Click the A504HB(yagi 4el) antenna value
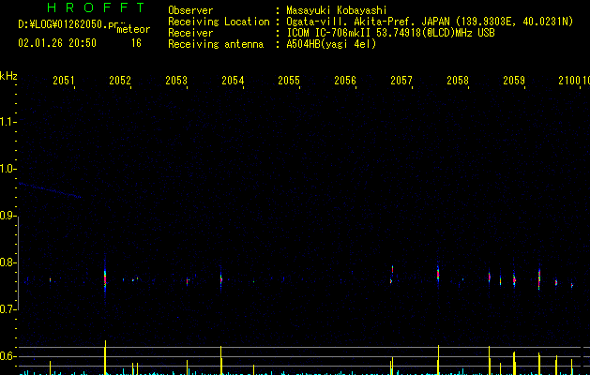590x375 pixels. 331,44
